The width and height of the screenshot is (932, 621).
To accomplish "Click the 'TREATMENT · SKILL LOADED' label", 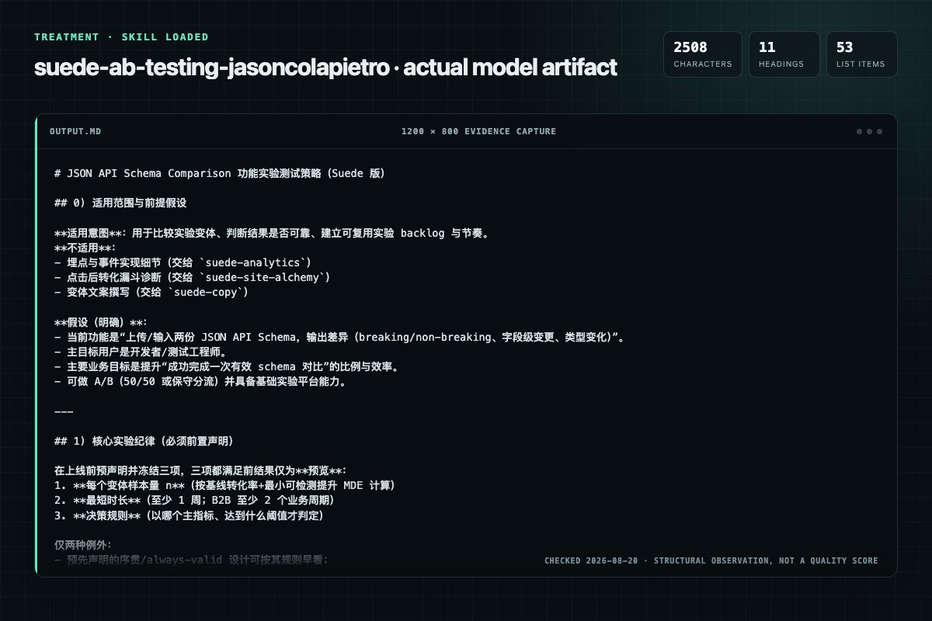I will 121,36.
